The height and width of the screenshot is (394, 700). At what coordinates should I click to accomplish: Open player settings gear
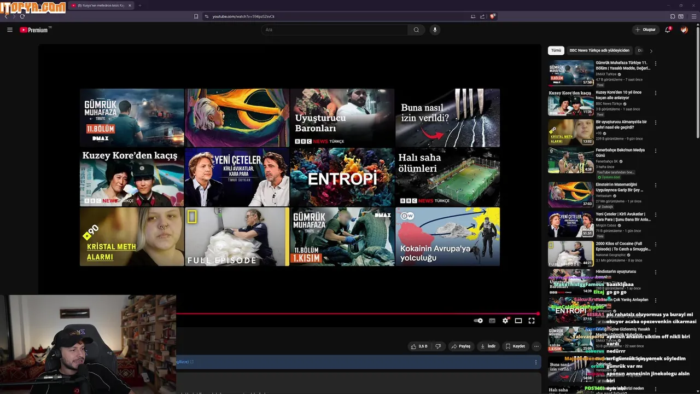505,321
